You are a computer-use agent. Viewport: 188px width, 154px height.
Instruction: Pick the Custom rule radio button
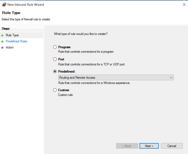(x=55, y=90)
